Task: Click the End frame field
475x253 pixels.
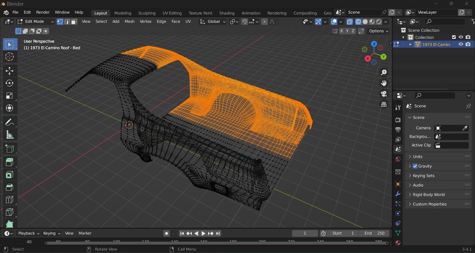Action: coord(374,233)
